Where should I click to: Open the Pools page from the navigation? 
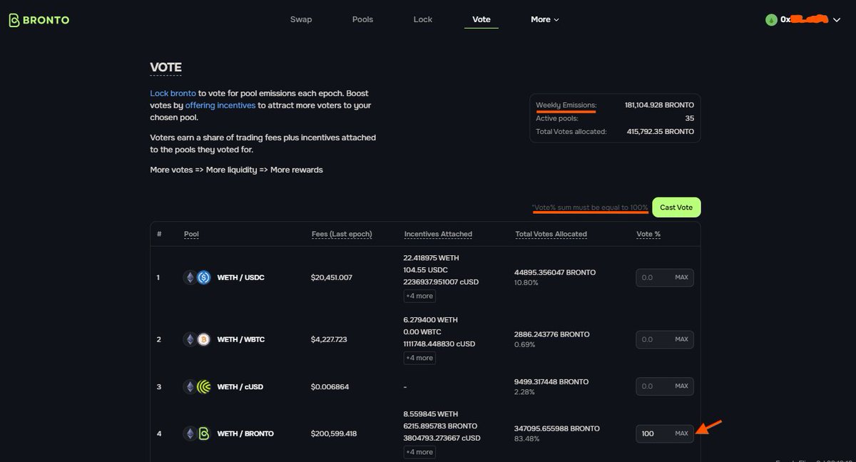tap(362, 19)
